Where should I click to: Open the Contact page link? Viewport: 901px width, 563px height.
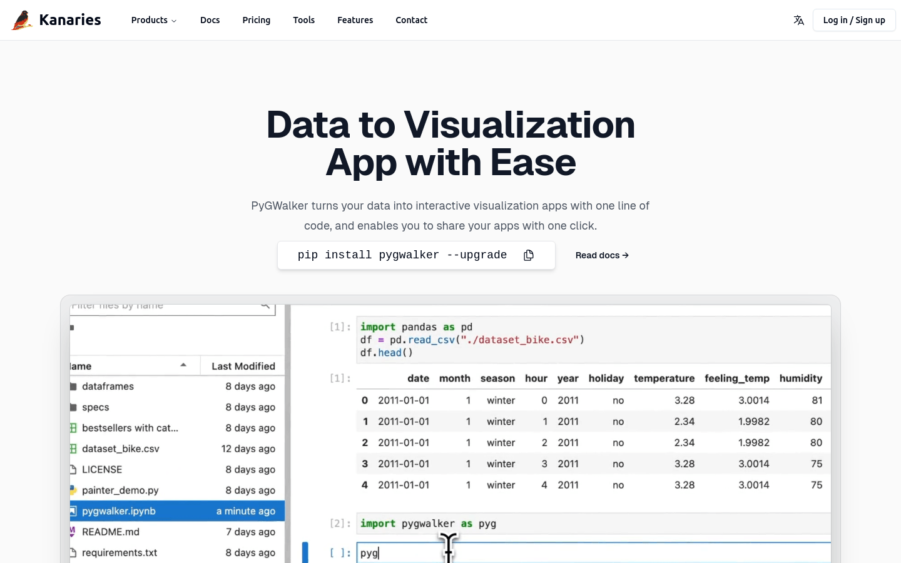pos(411,20)
